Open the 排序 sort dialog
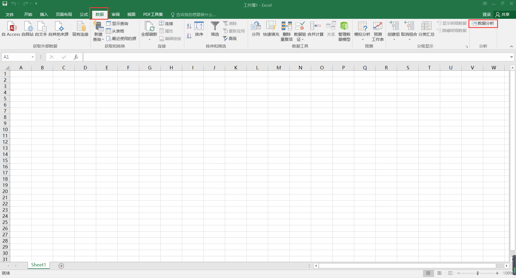The height and width of the screenshot is (278, 516). 199,29
